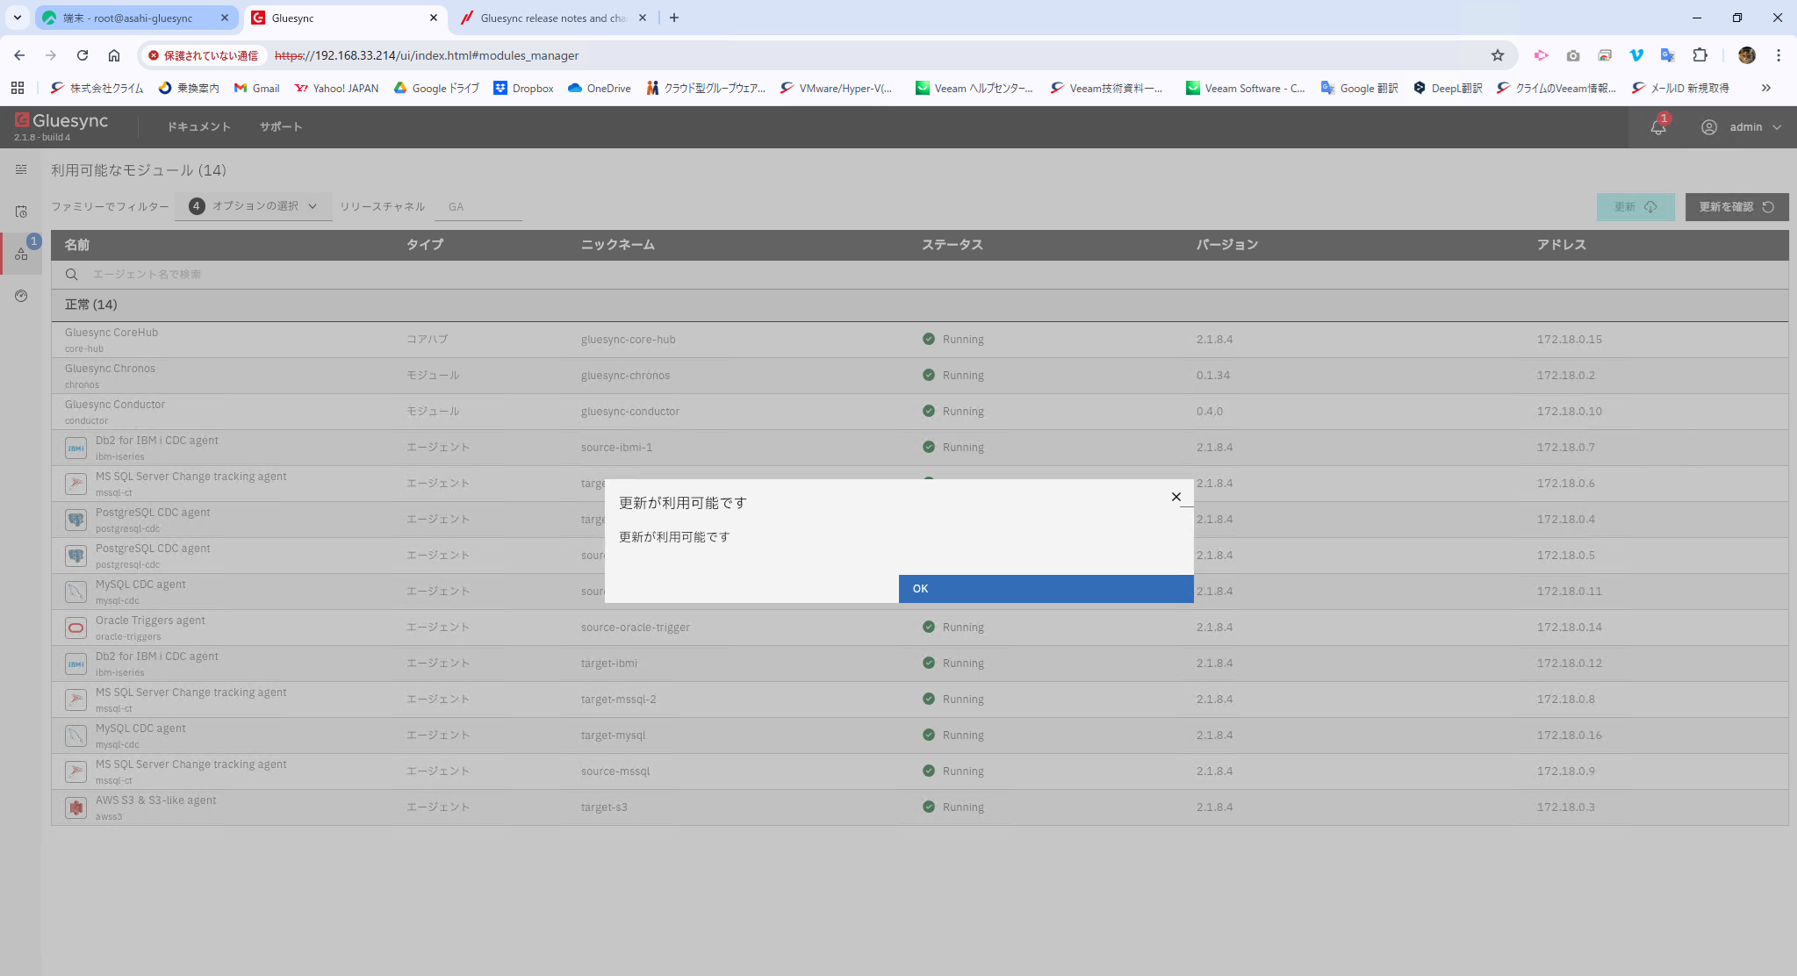Click the 更新を確認 button
This screenshot has height=976, width=1797.
coord(1736,207)
